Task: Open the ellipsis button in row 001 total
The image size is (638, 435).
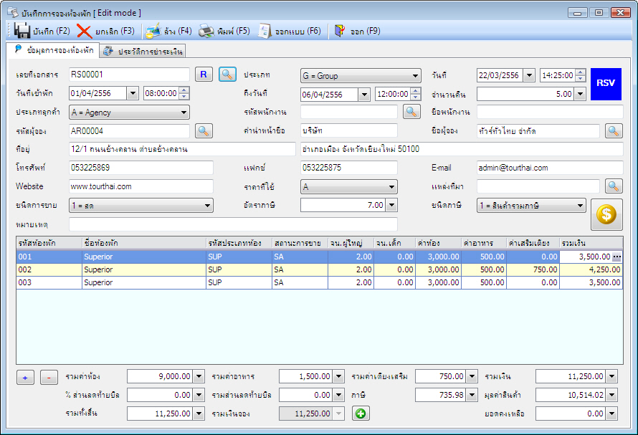Action: click(616, 257)
